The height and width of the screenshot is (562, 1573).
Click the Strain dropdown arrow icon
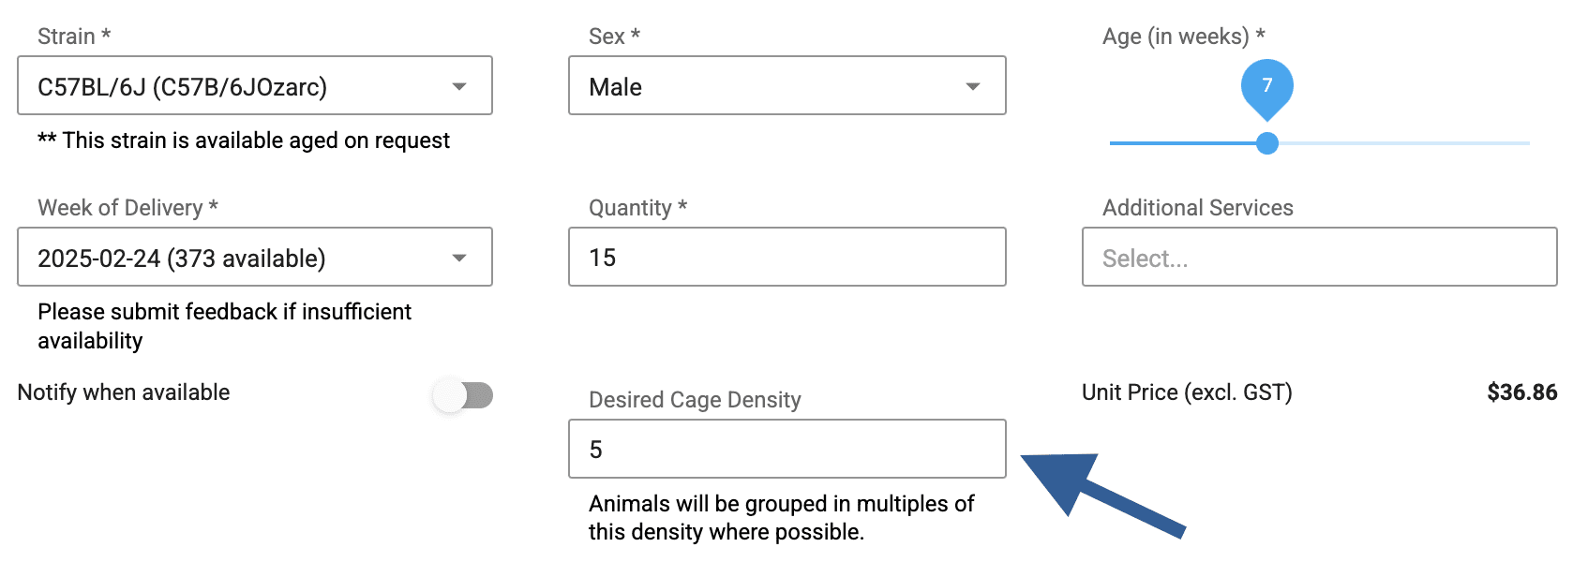[x=459, y=86]
